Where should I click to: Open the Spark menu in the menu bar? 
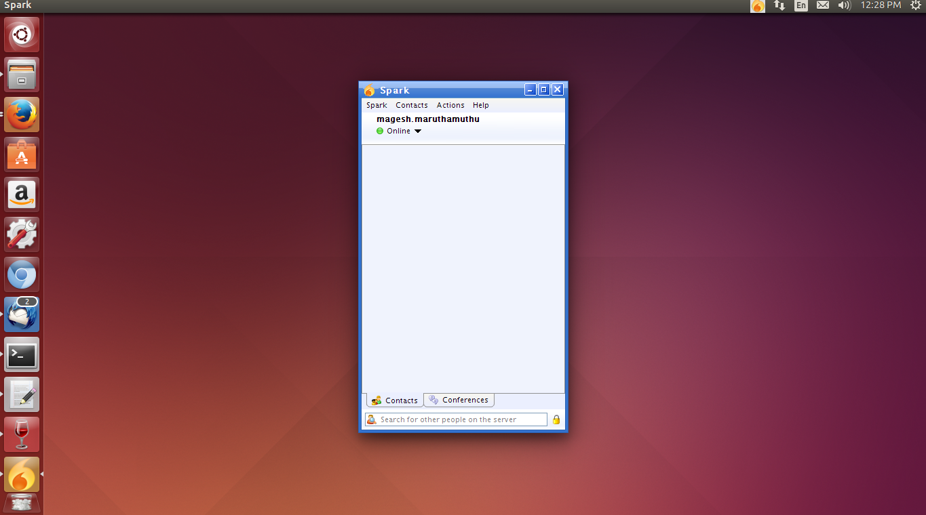click(377, 105)
